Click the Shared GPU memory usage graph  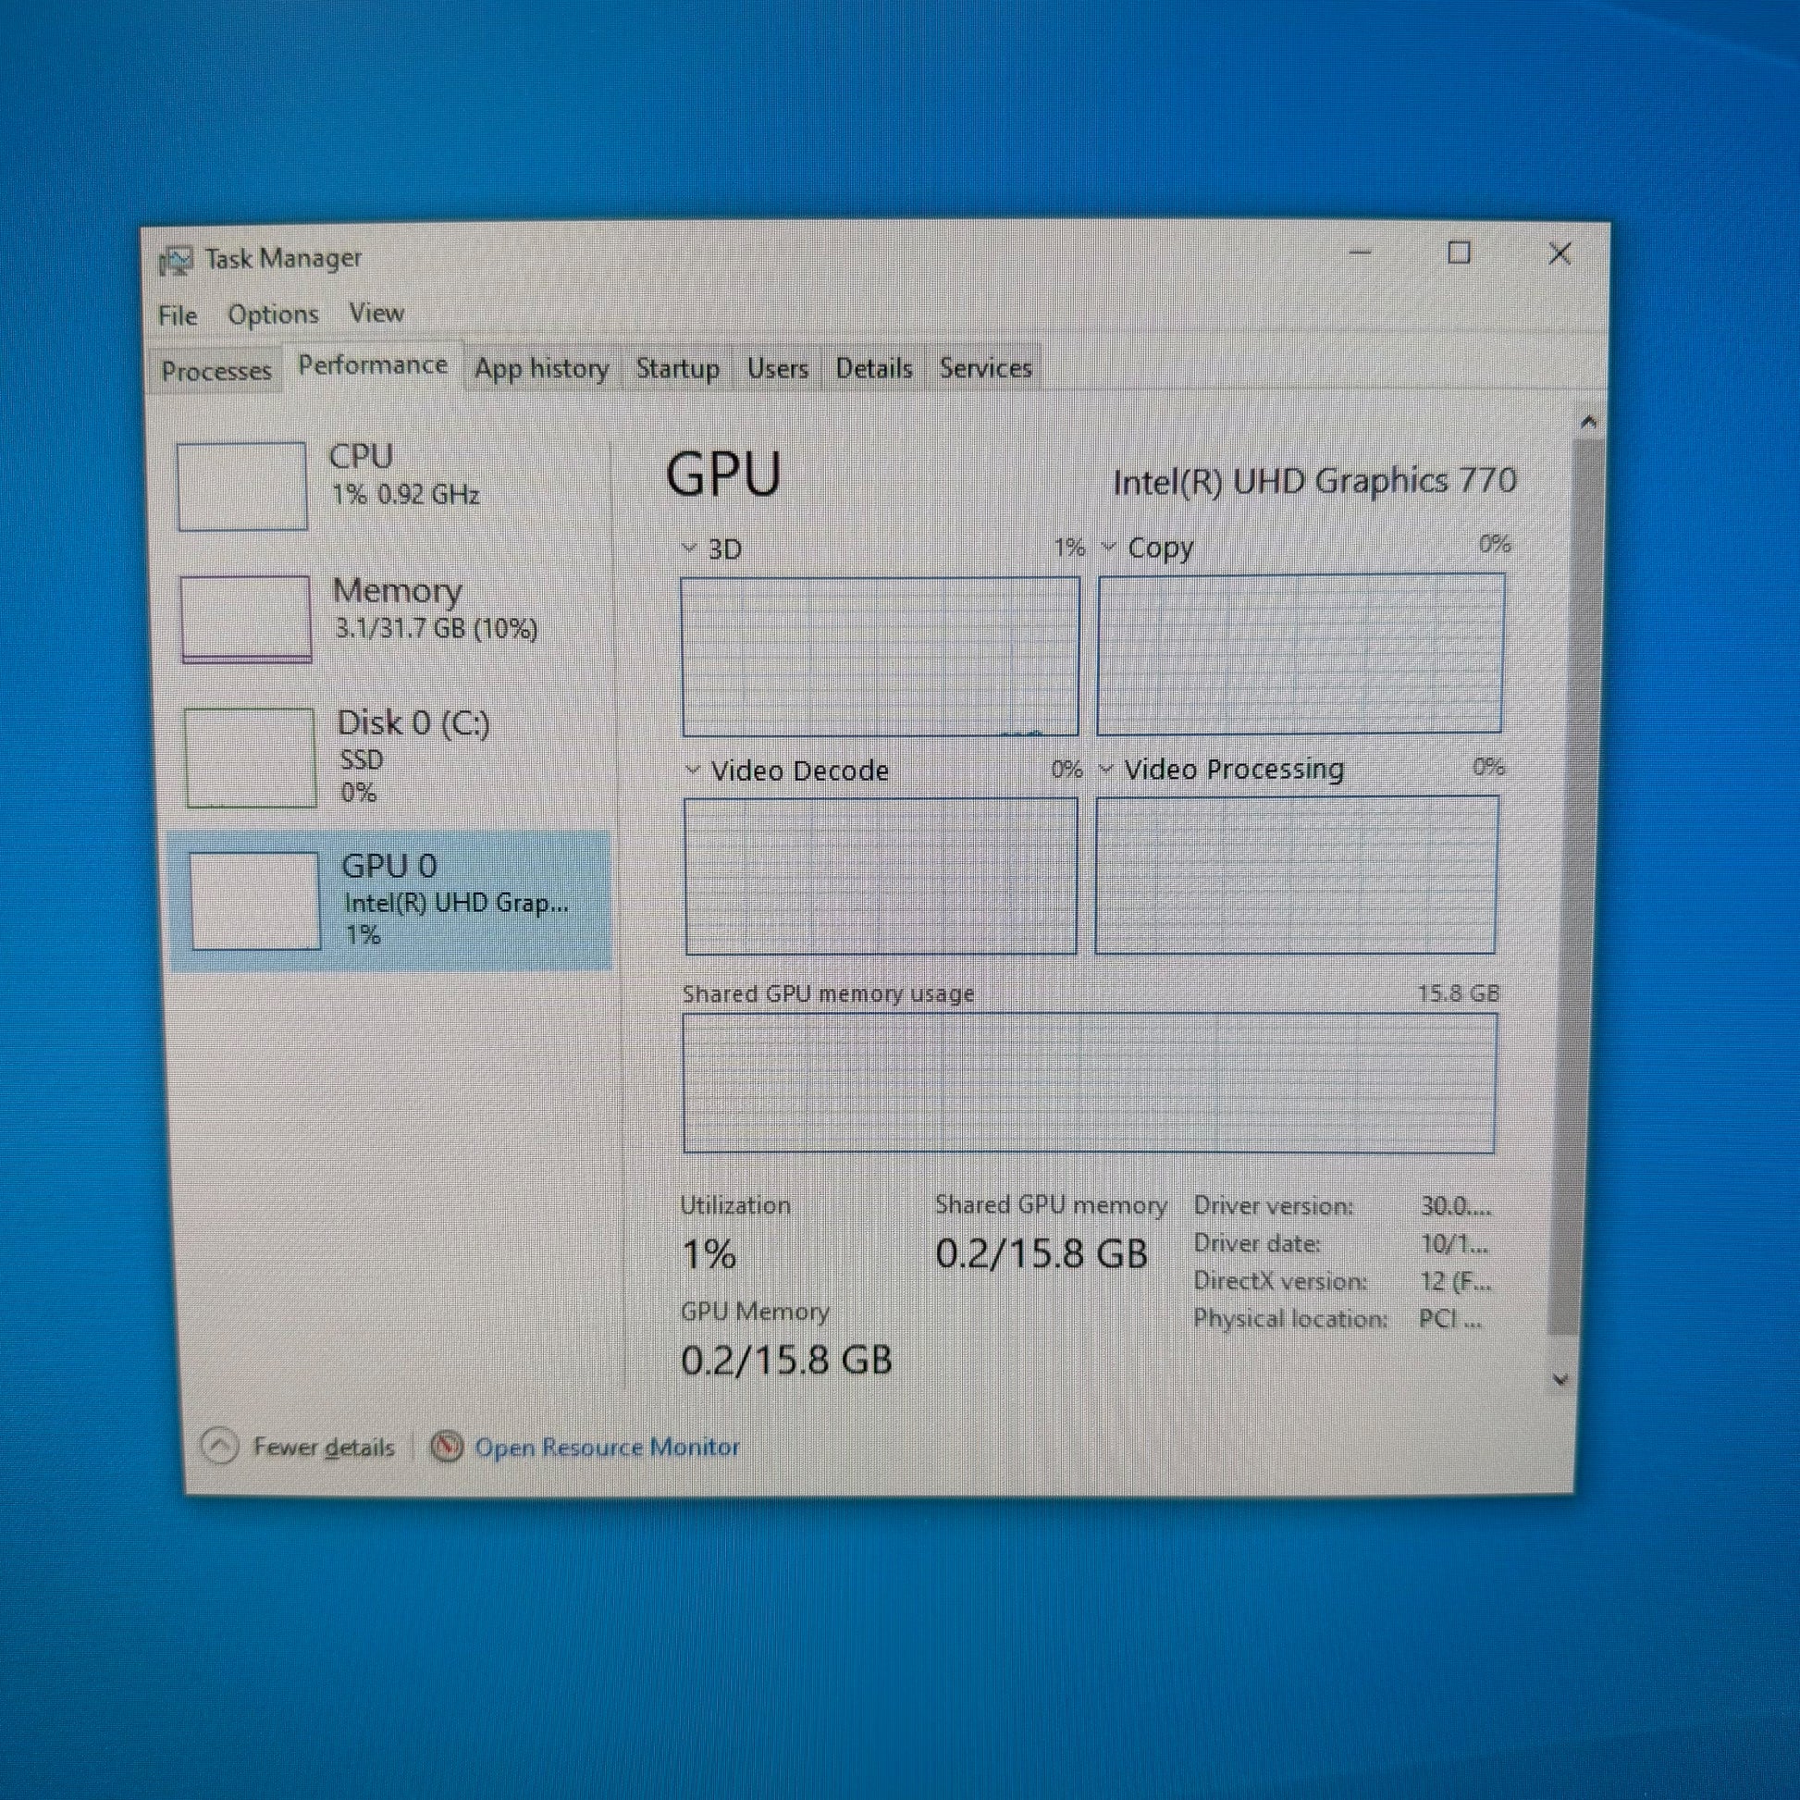[1089, 1082]
